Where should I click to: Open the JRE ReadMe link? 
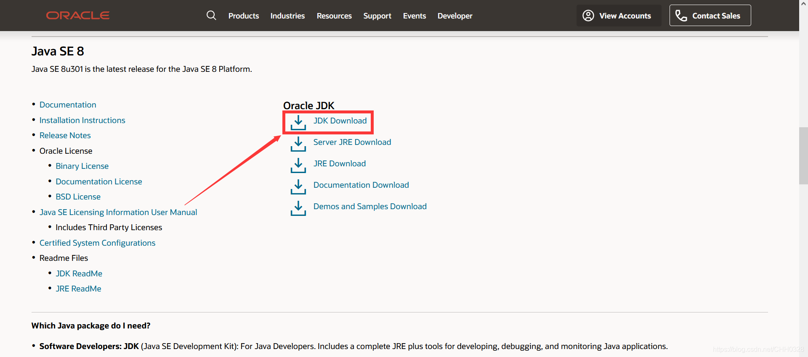coord(79,289)
